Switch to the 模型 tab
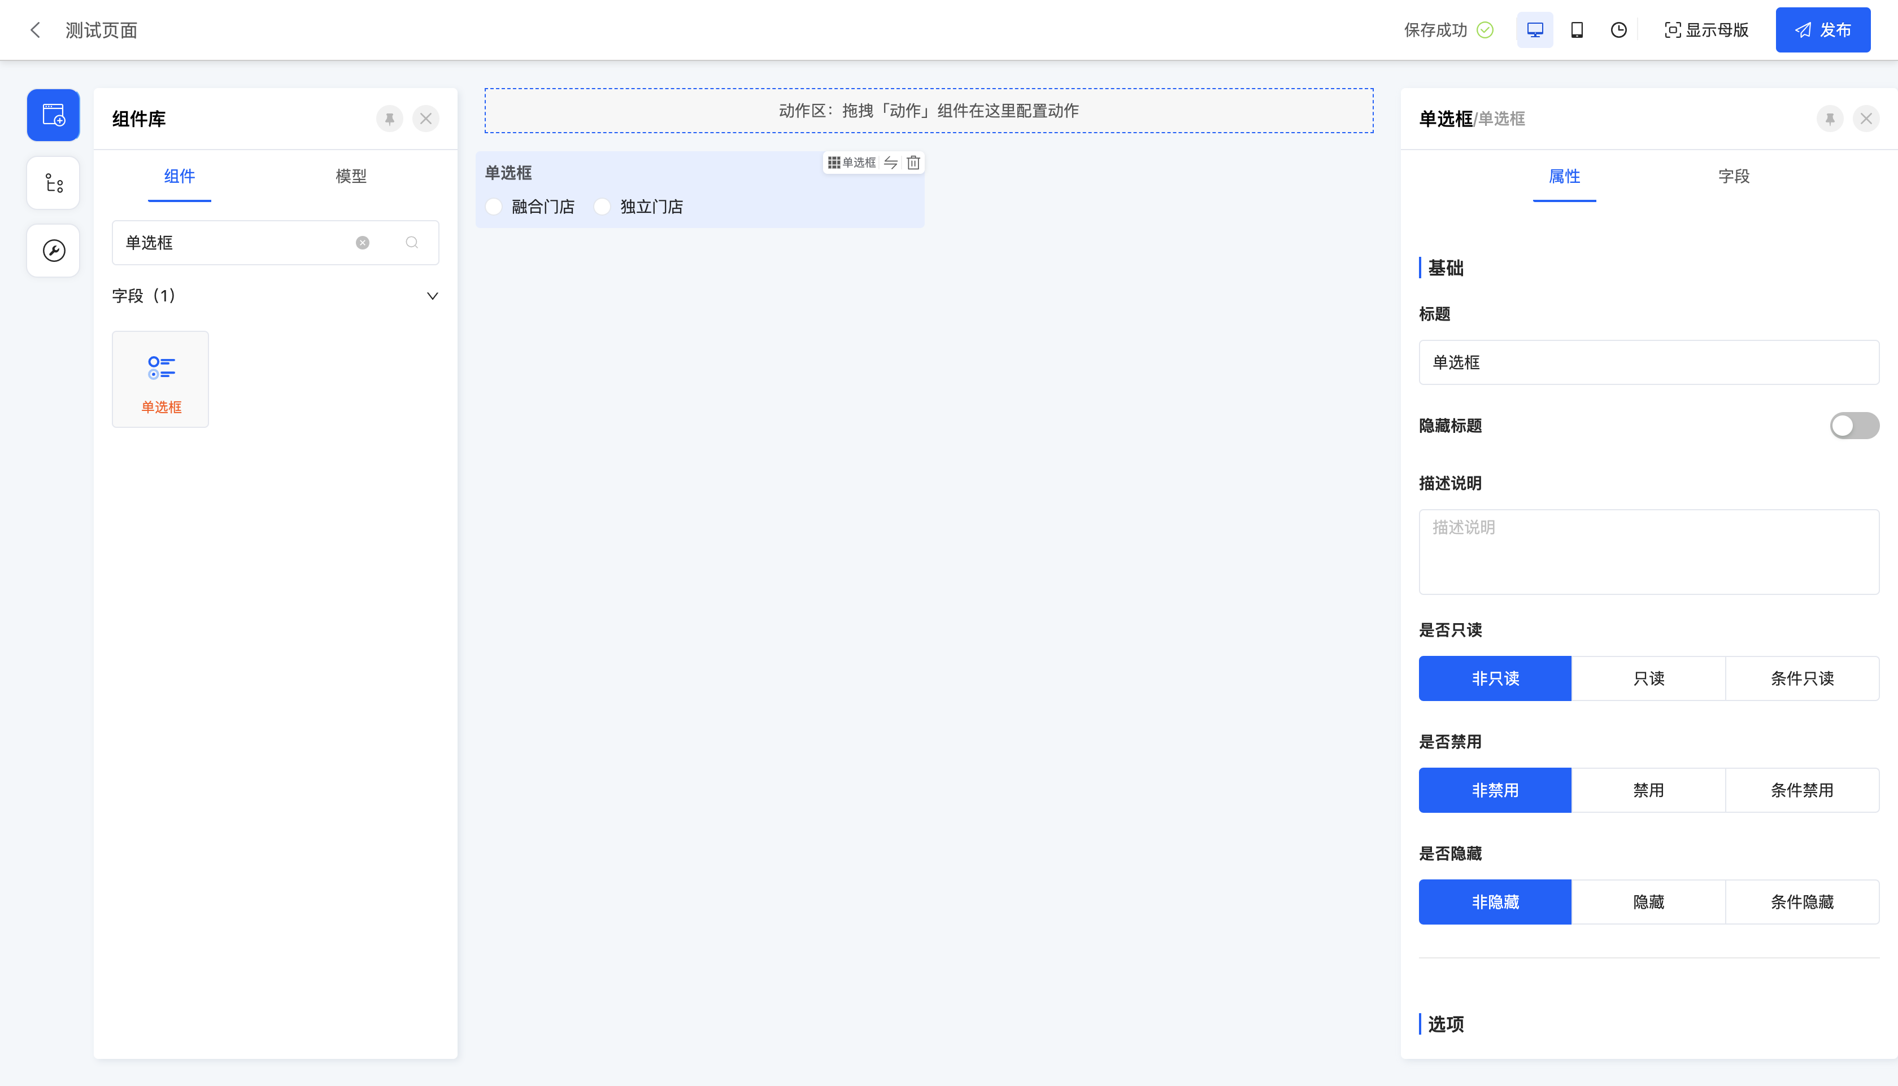 (x=351, y=176)
